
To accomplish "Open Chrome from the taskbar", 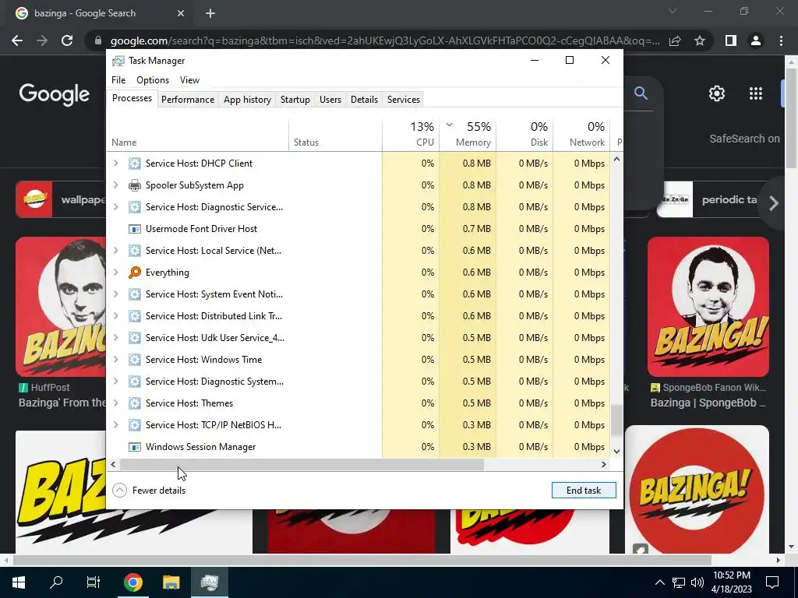I will click(132, 582).
